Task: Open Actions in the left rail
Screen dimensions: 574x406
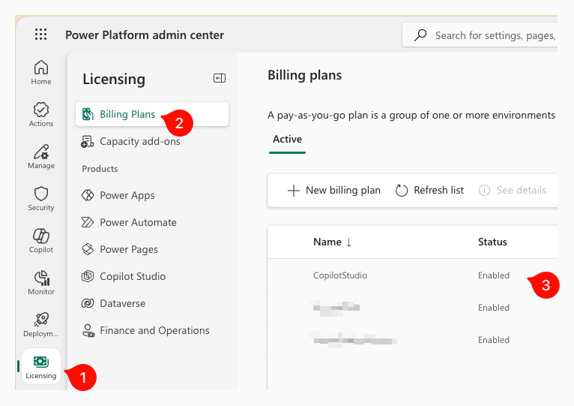Action: [41, 114]
